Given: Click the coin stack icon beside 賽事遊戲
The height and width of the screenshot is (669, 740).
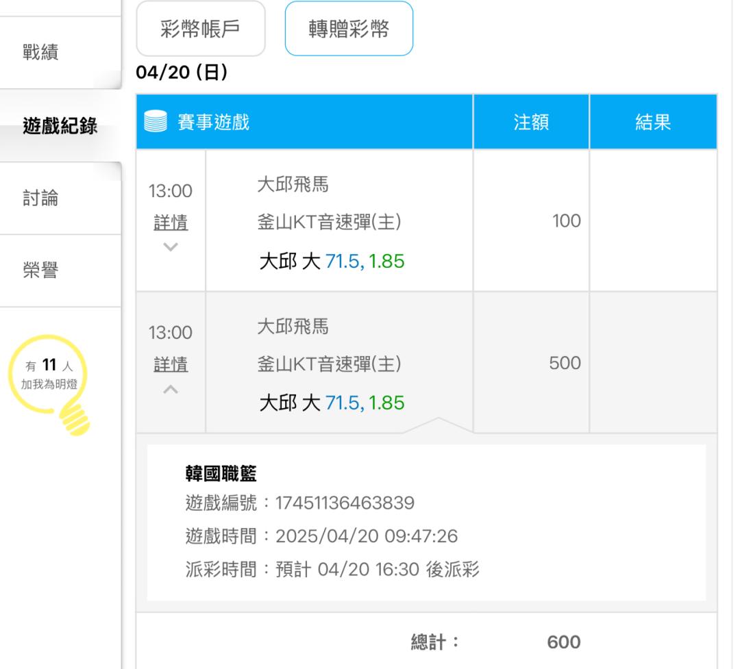Looking at the screenshot, I should point(156,121).
